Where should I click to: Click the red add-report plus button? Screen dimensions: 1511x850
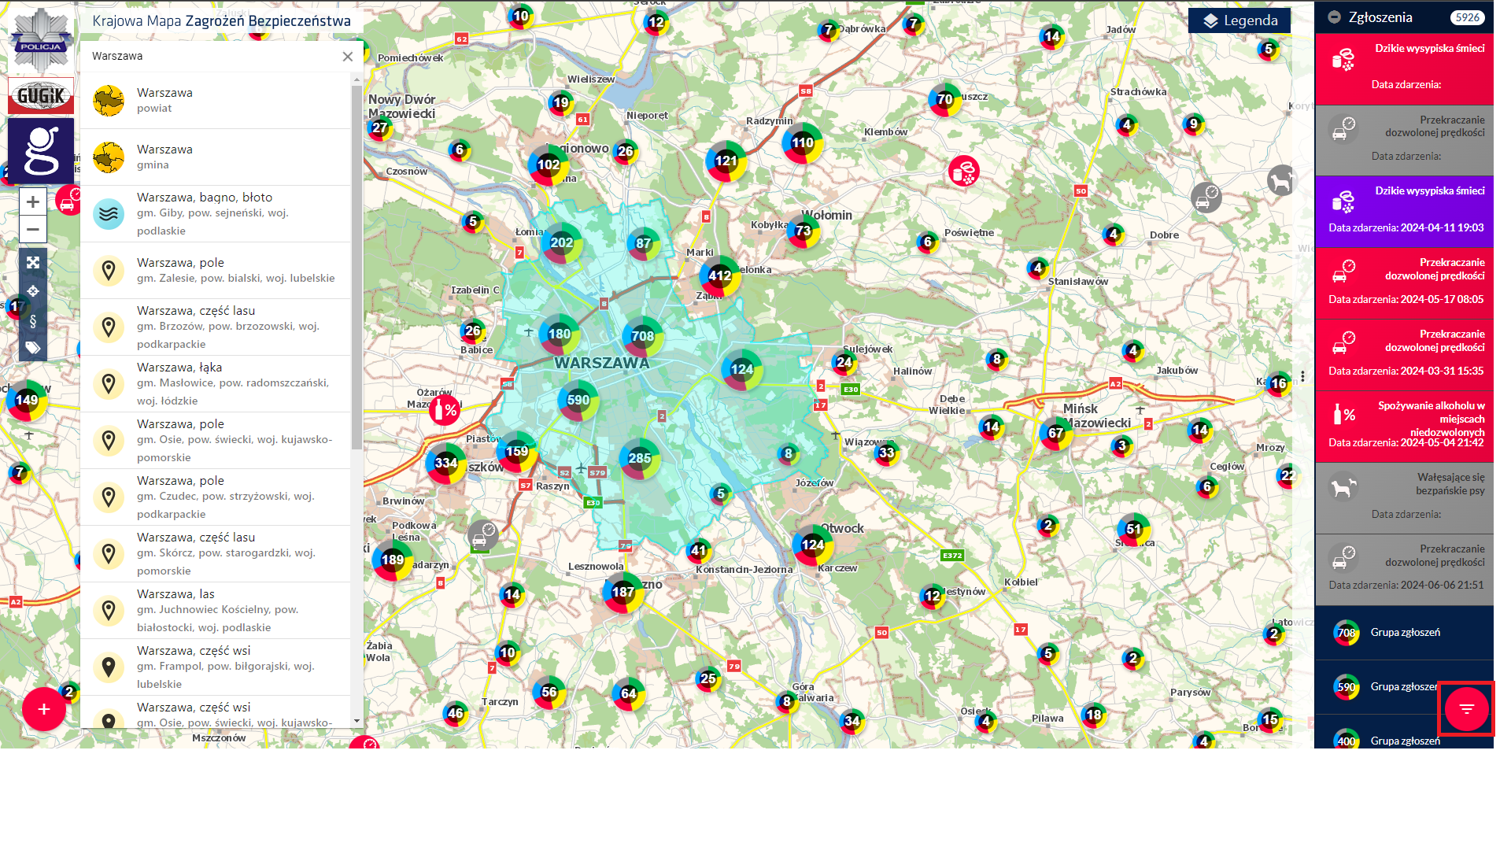44,709
